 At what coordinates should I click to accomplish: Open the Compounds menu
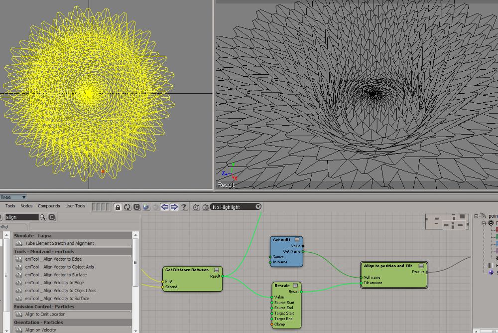tap(49, 206)
